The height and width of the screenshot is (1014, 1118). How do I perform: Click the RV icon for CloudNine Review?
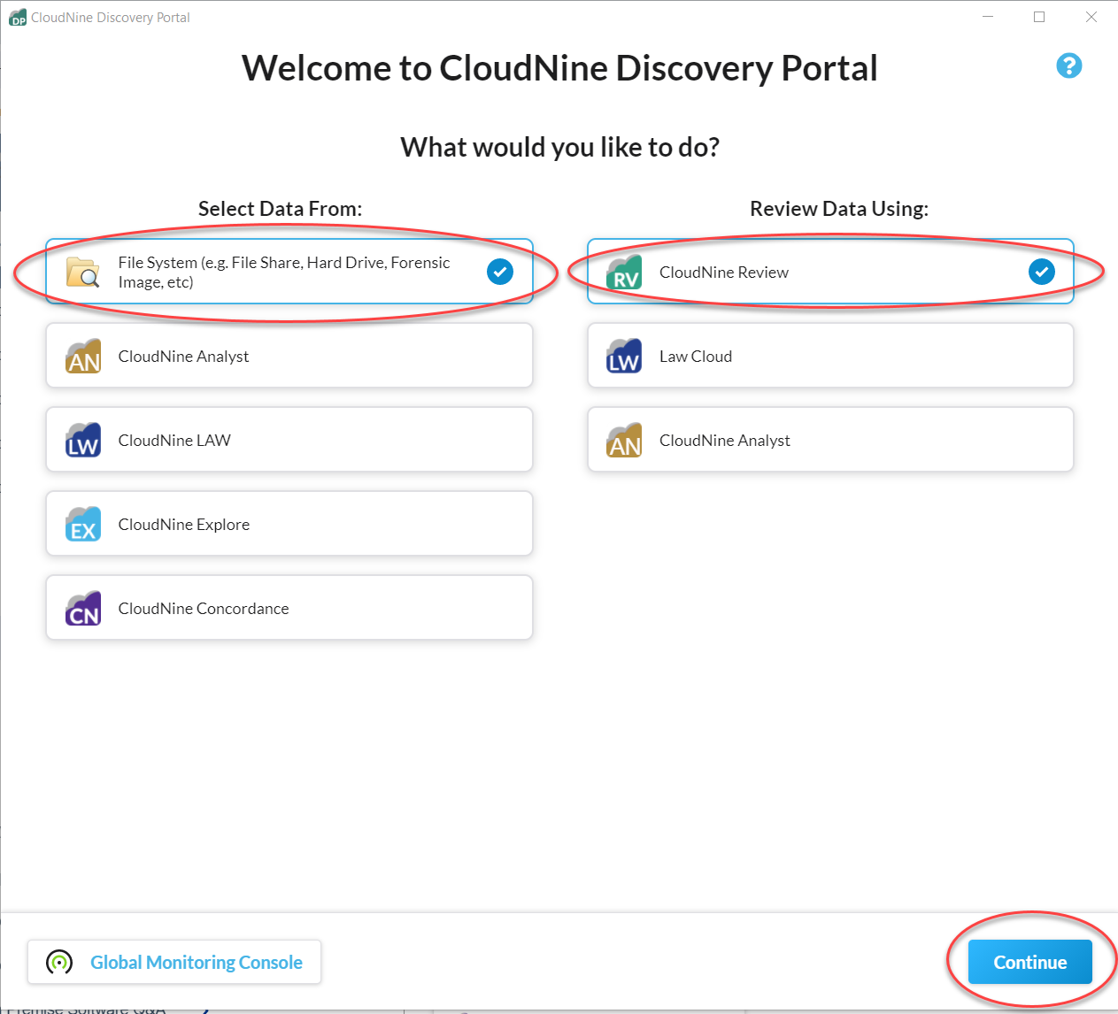coord(624,272)
